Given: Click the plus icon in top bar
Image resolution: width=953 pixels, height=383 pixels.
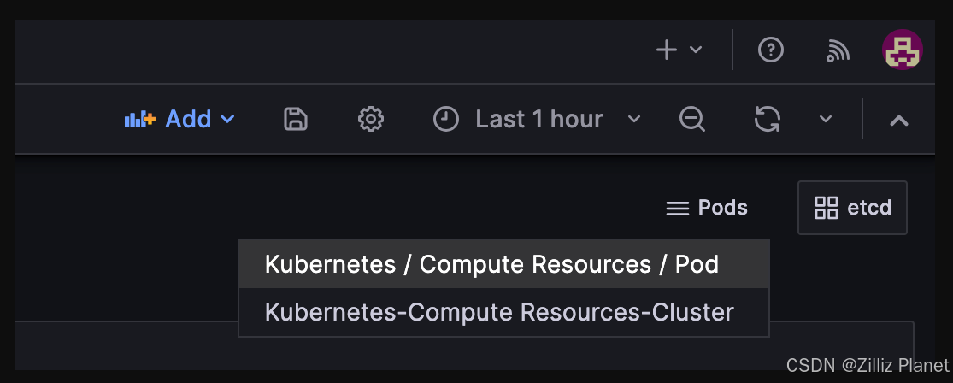Looking at the screenshot, I should 667,50.
